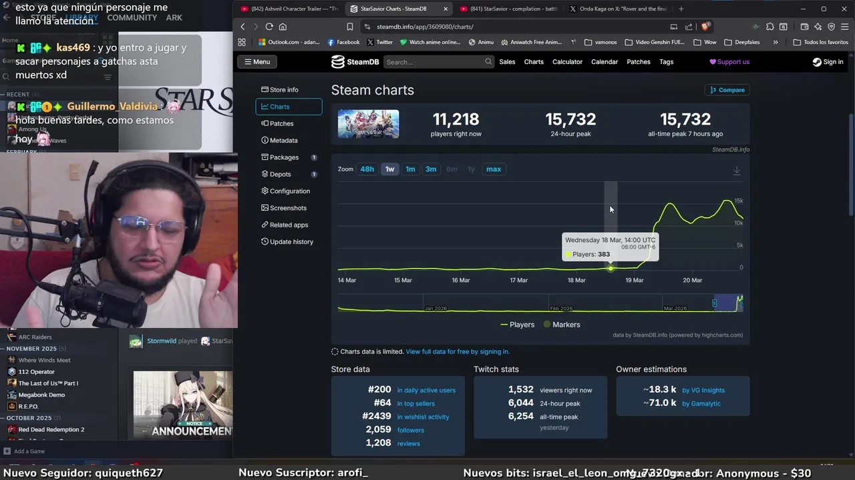
Task: Download chart data via the hamburger icon
Action: click(737, 171)
